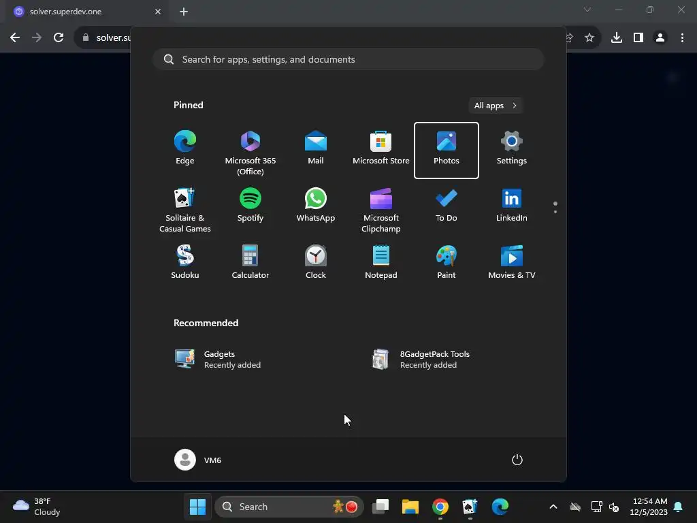Screen dimensions: 697x523
Task: Go back in Chrome
Action: 15,38
